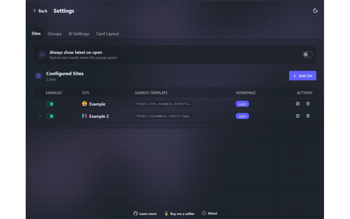The height and width of the screenshot is (219, 350).
Task: Click drag handle for Example row
Action: (40, 104)
